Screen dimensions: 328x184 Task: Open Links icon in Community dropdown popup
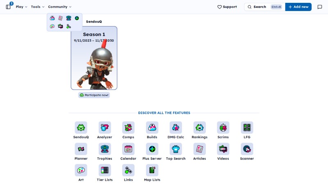tap(68, 26)
